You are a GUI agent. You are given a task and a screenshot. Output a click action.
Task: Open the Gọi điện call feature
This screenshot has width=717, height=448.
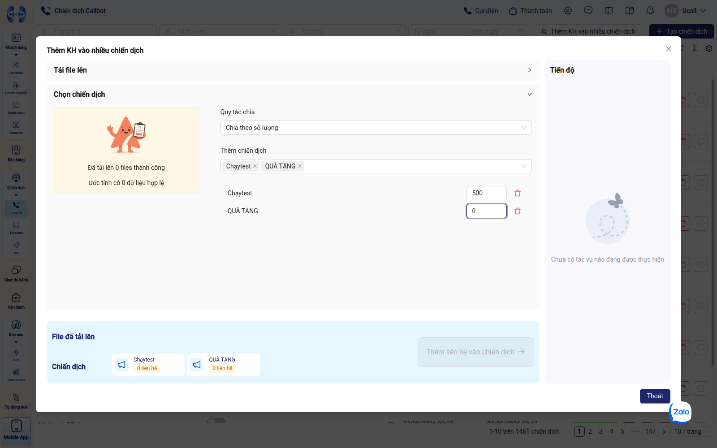coord(481,11)
